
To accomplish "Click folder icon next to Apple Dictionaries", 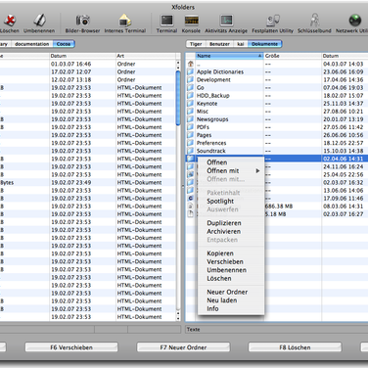I will (x=191, y=71).
